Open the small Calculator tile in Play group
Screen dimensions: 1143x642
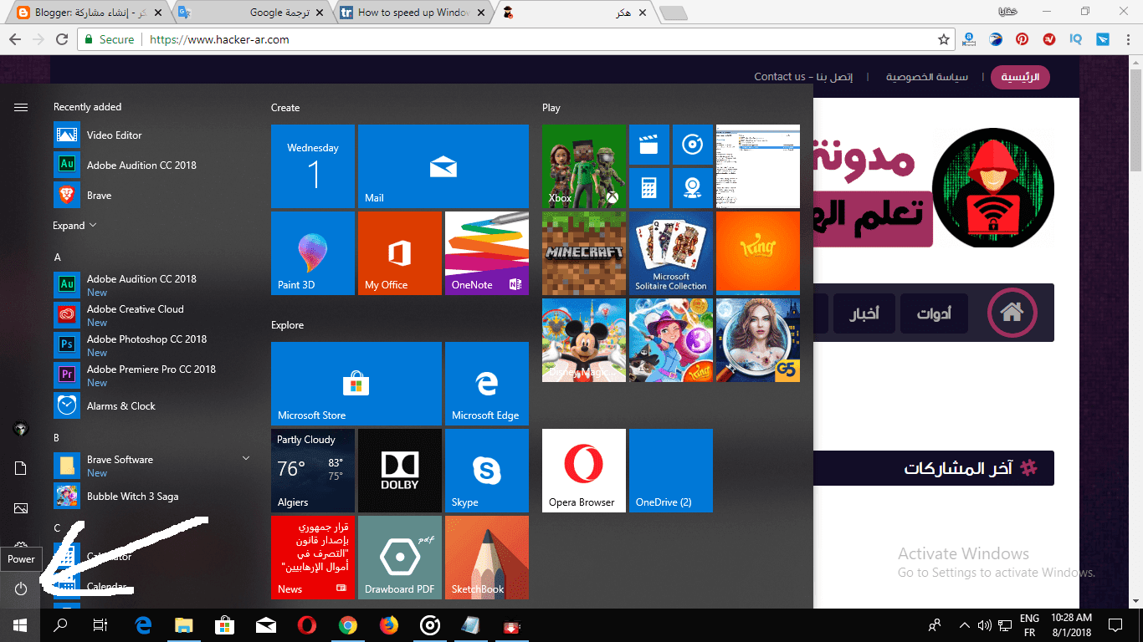[x=649, y=188]
